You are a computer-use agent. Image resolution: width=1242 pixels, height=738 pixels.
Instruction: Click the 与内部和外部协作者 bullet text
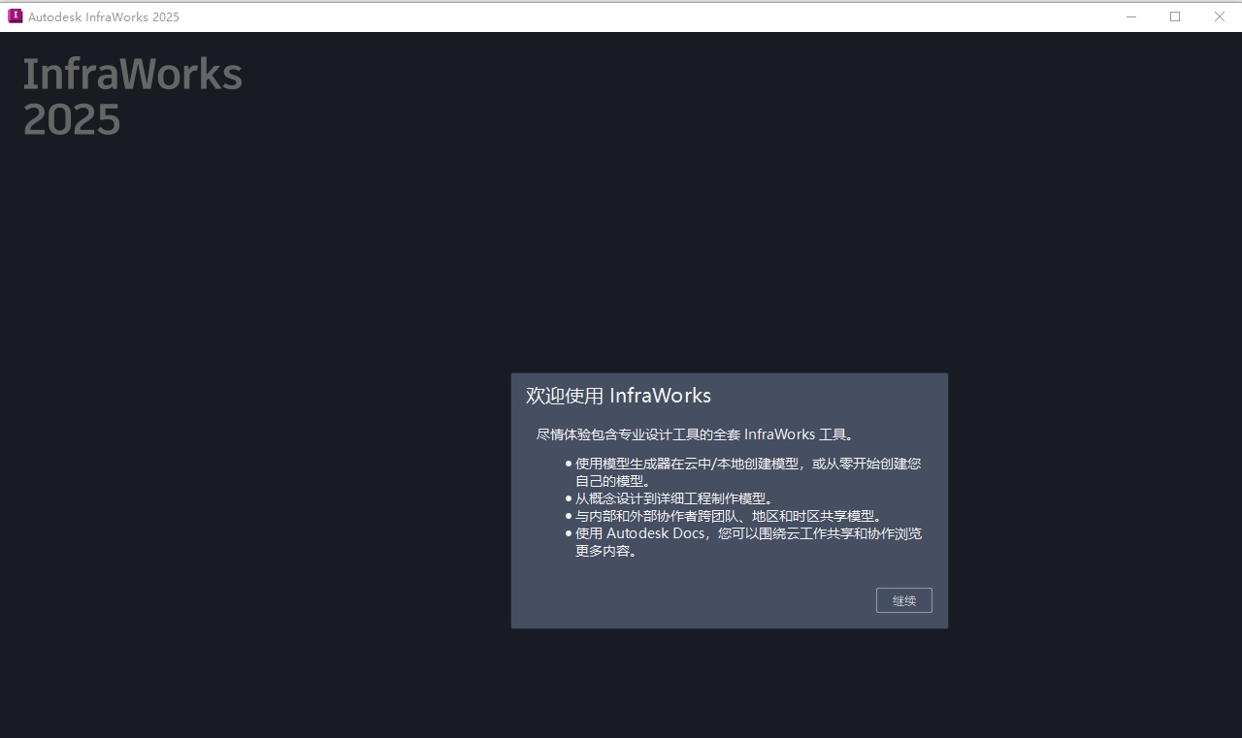(x=729, y=516)
